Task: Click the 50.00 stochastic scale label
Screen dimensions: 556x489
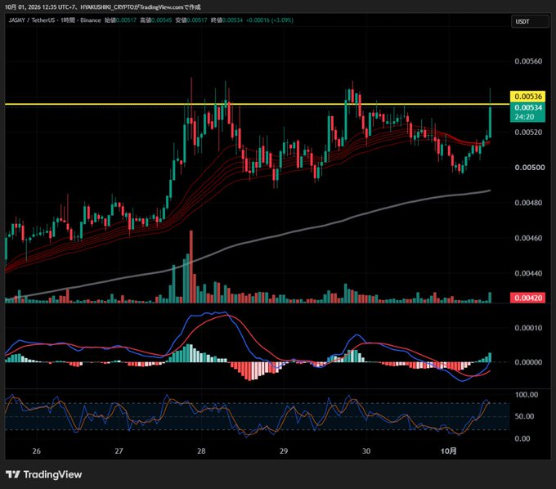Action: pyautogui.click(x=524, y=416)
